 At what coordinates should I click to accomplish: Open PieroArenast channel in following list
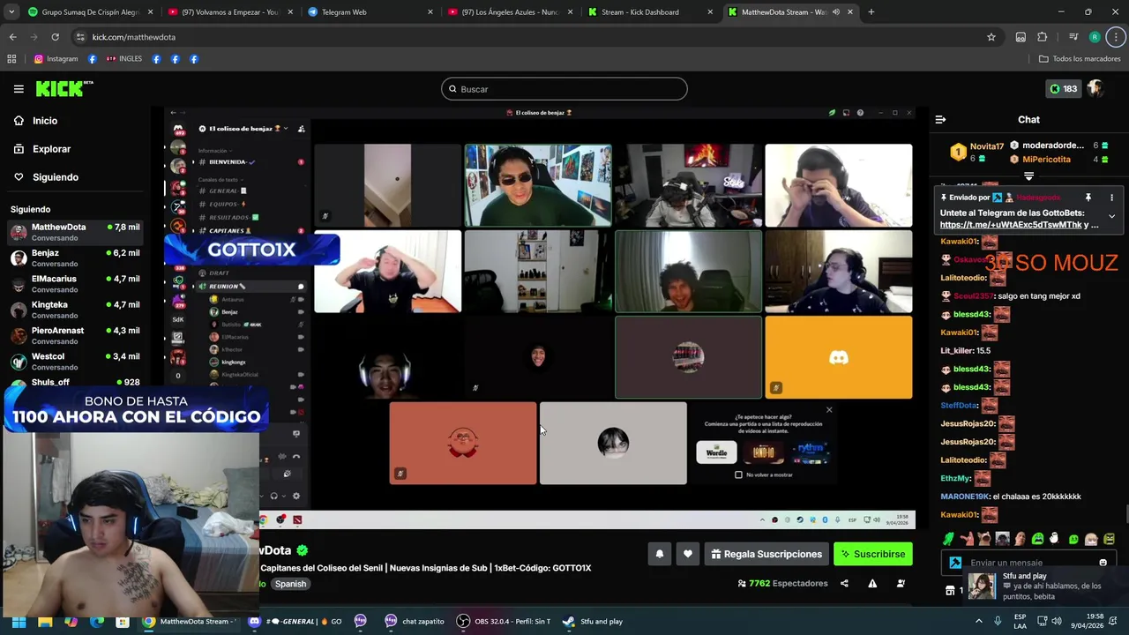tap(75, 335)
